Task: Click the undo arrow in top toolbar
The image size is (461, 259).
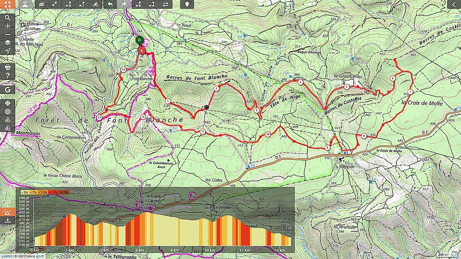Action: [110, 4]
